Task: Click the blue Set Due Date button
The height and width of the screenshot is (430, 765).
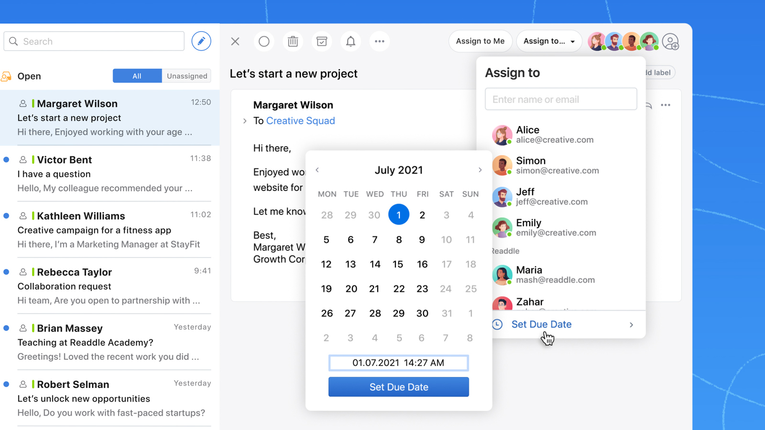Action: click(399, 387)
